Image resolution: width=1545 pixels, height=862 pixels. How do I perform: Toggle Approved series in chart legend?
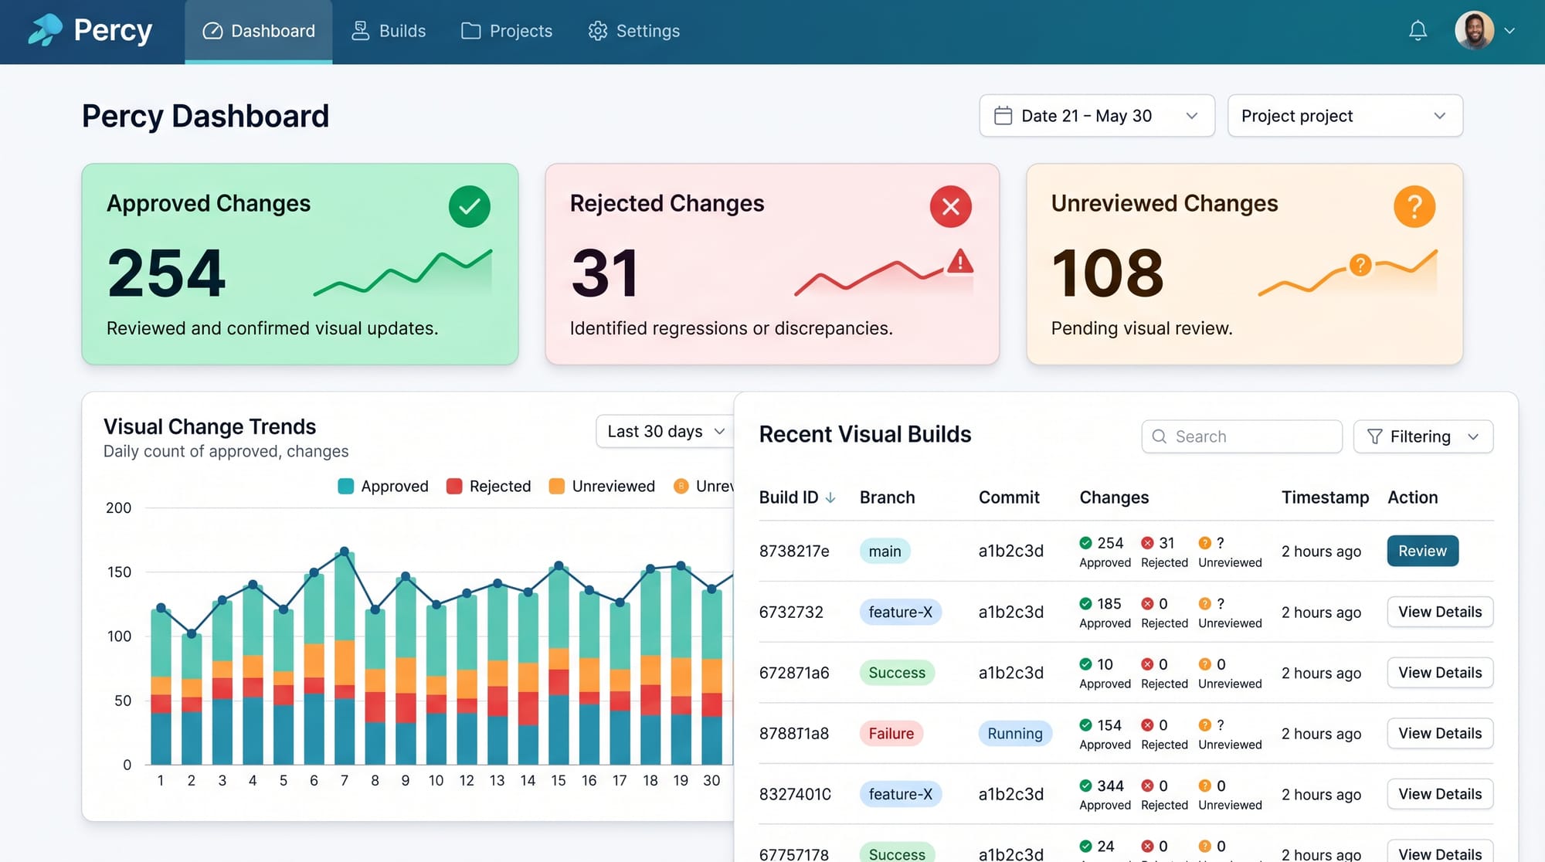(x=394, y=486)
